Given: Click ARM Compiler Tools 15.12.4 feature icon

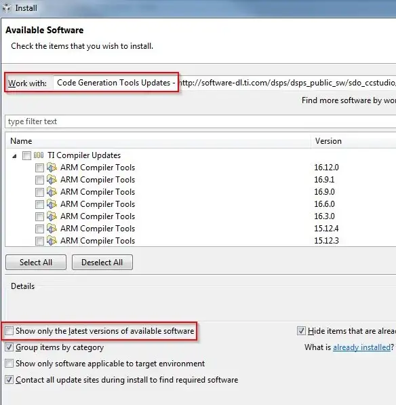Looking at the screenshot, I should pos(52,229).
